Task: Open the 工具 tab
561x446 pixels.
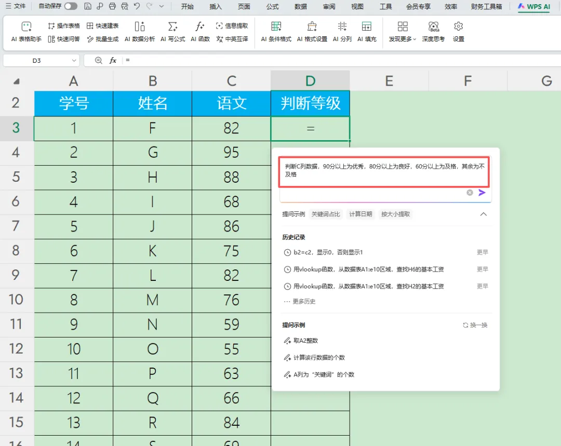Action: coord(385,6)
